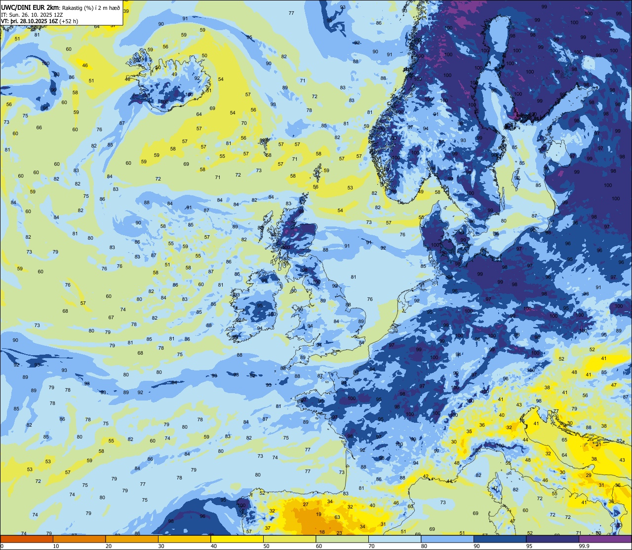Viewport: 632px width, 550px height.
Task: Click the 40–50 bright yellow legend swatch
Action: tap(237, 539)
